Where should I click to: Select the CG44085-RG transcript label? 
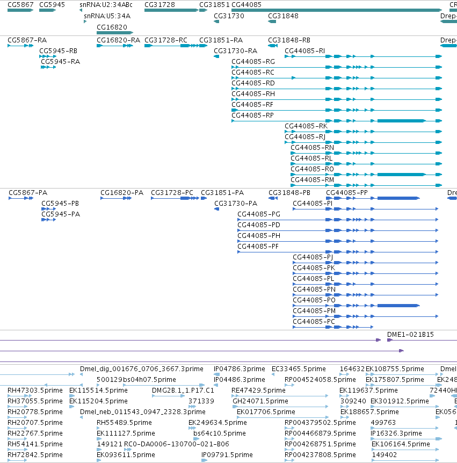pyautogui.click(x=253, y=62)
